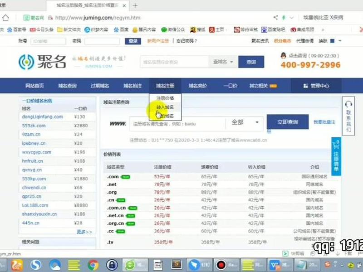Open the new folder bookmark
The width and height of the screenshot is (363, 272).
(x=69, y=29)
